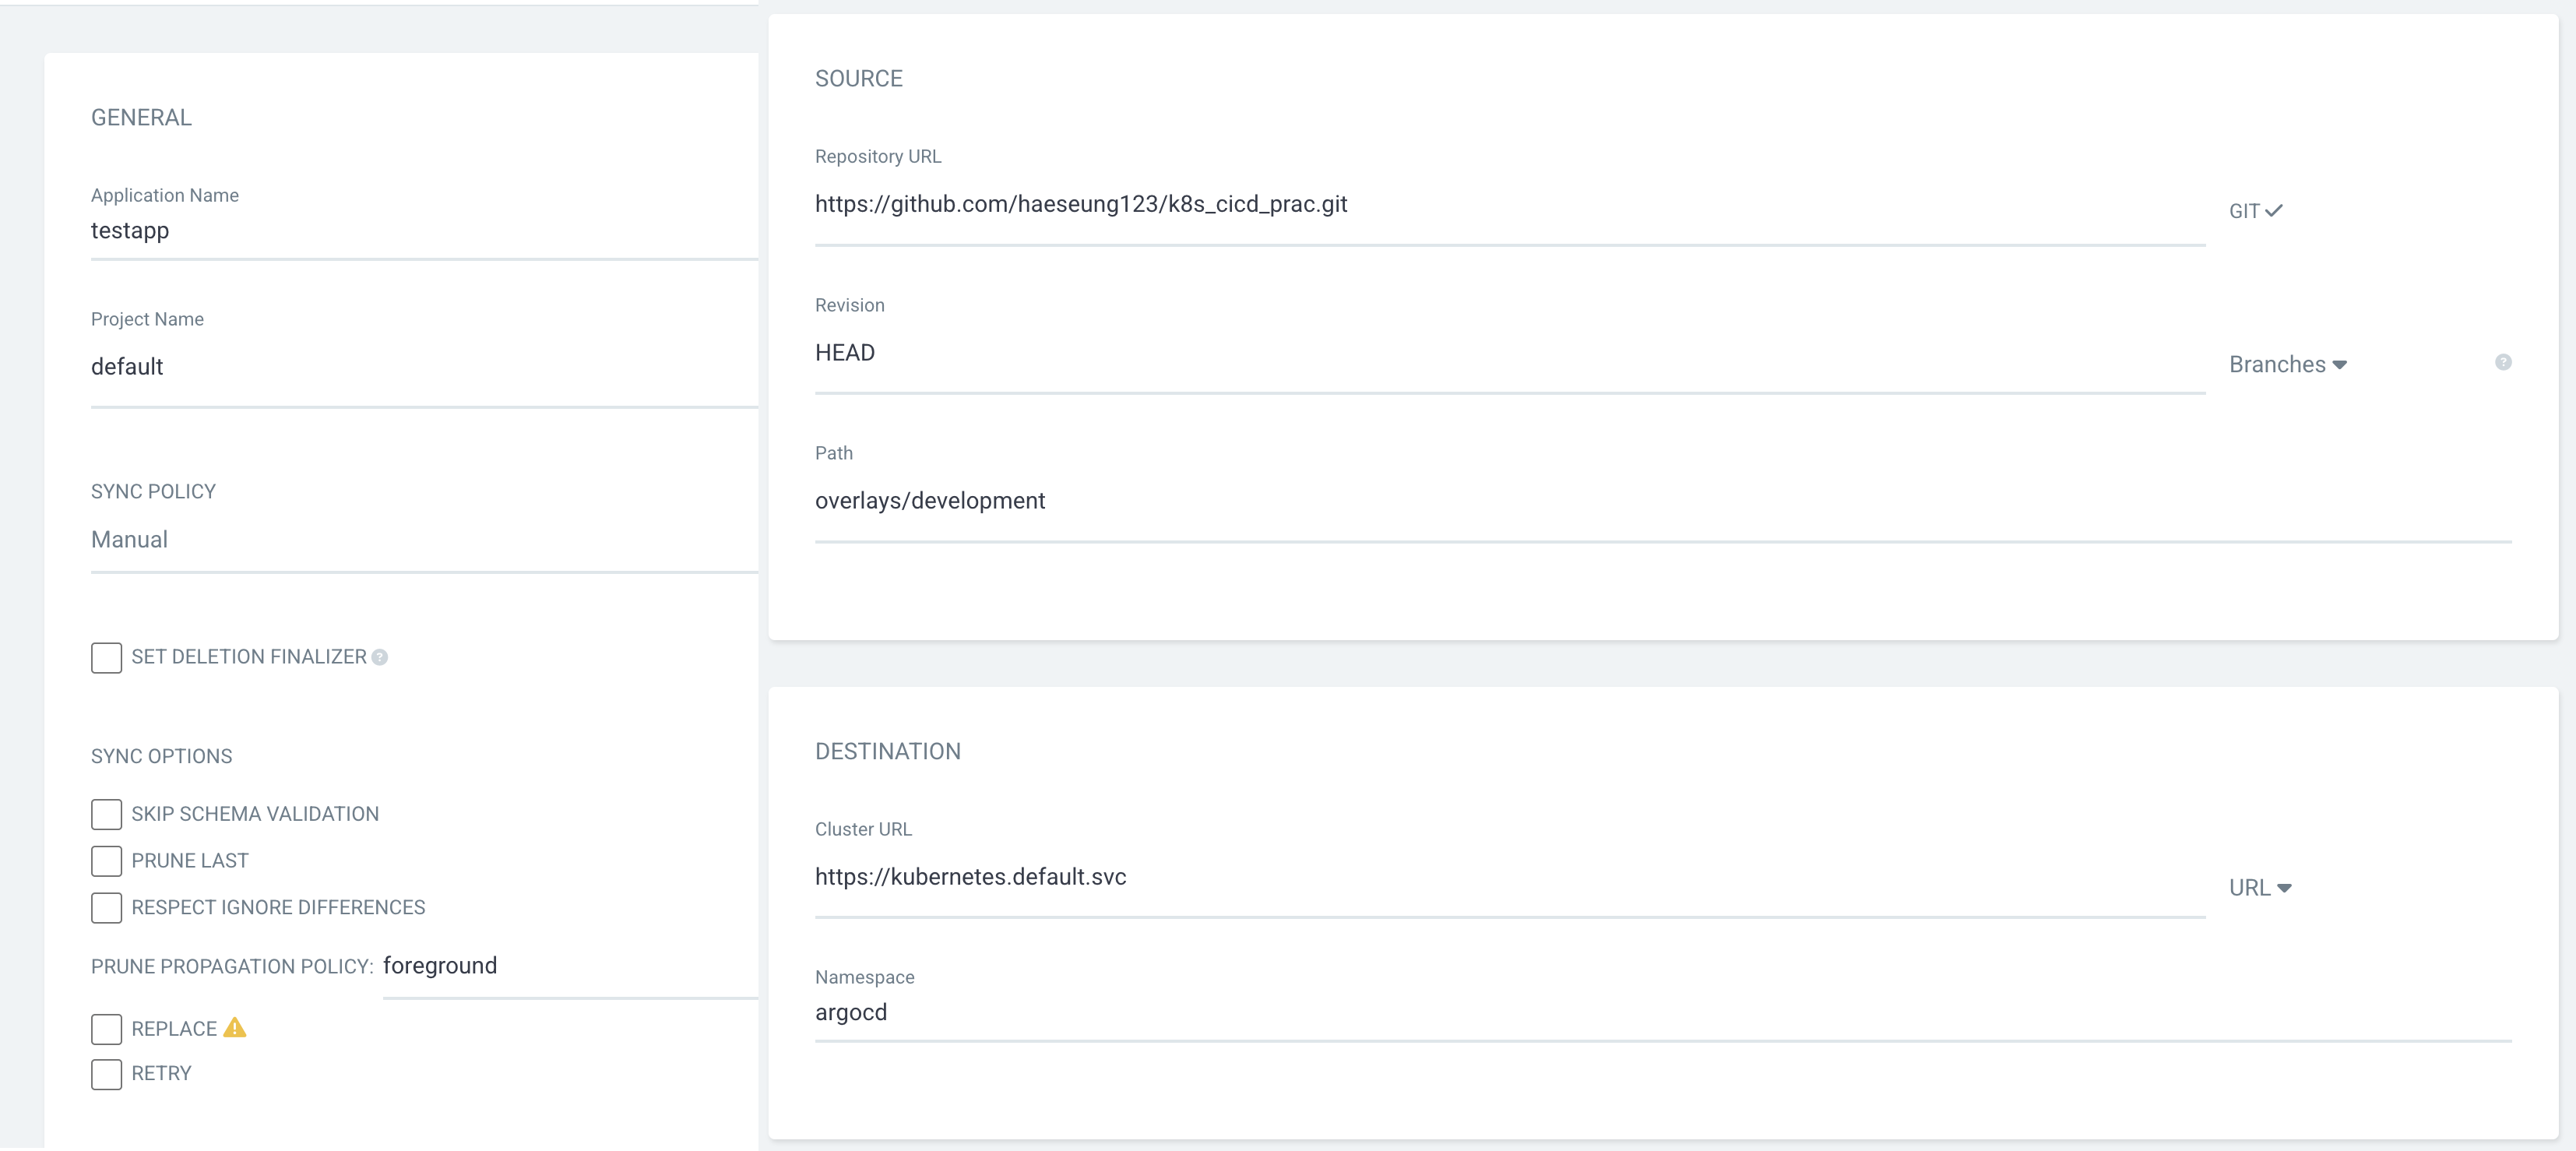Toggle the Set Deletion Finalizer checkbox
2576x1151 pixels.
click(x=106, y=657)
